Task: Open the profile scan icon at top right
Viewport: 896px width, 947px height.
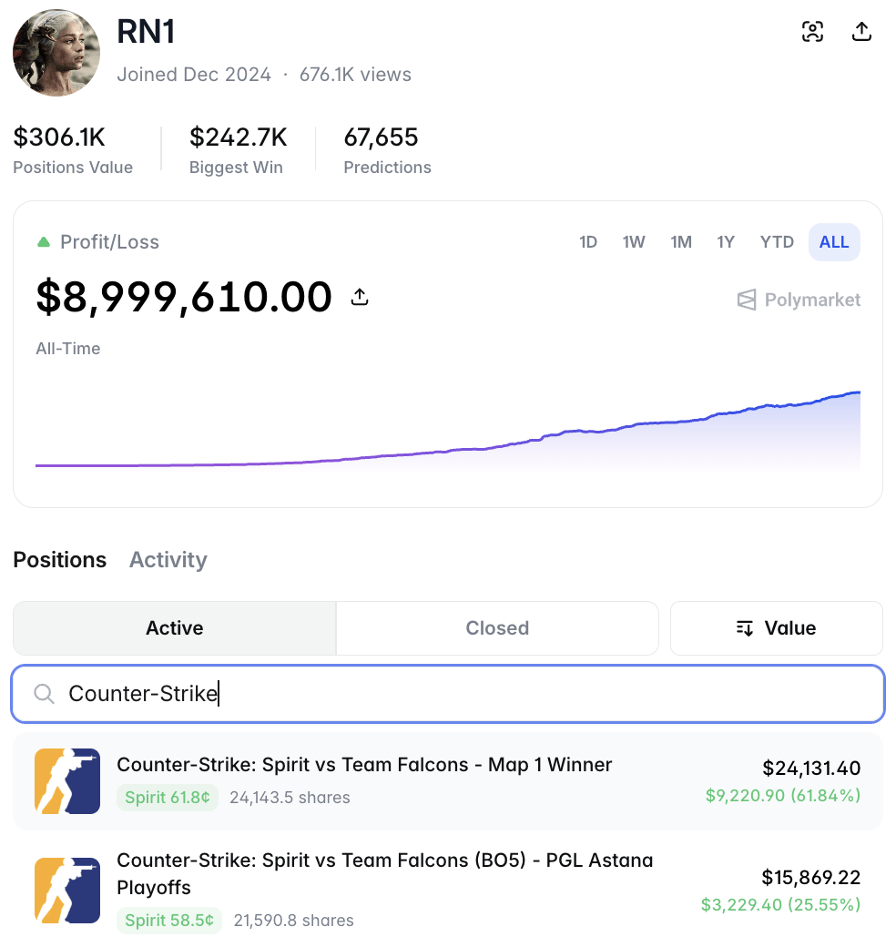Action: (812, 31)
